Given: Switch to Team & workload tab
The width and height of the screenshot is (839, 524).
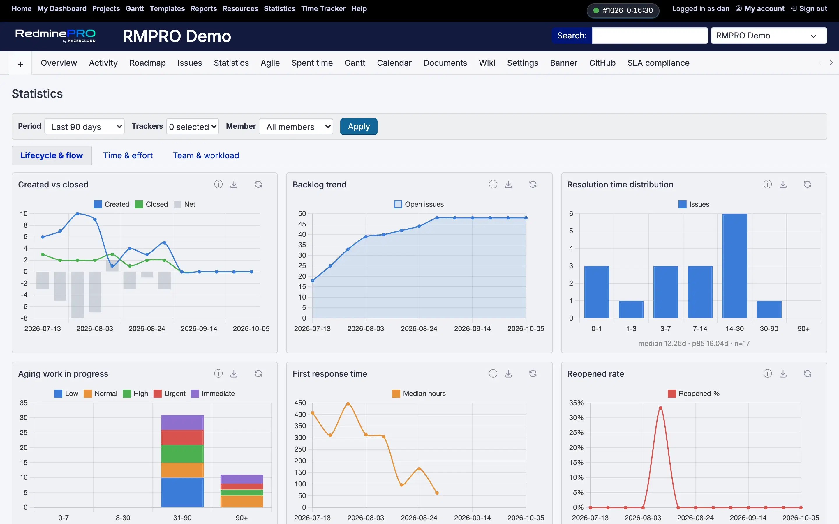Looking at the screenshot, I should [x=206, y=156].
